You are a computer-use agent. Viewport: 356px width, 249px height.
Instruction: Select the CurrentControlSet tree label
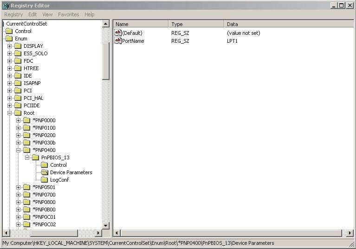(26, 24)
